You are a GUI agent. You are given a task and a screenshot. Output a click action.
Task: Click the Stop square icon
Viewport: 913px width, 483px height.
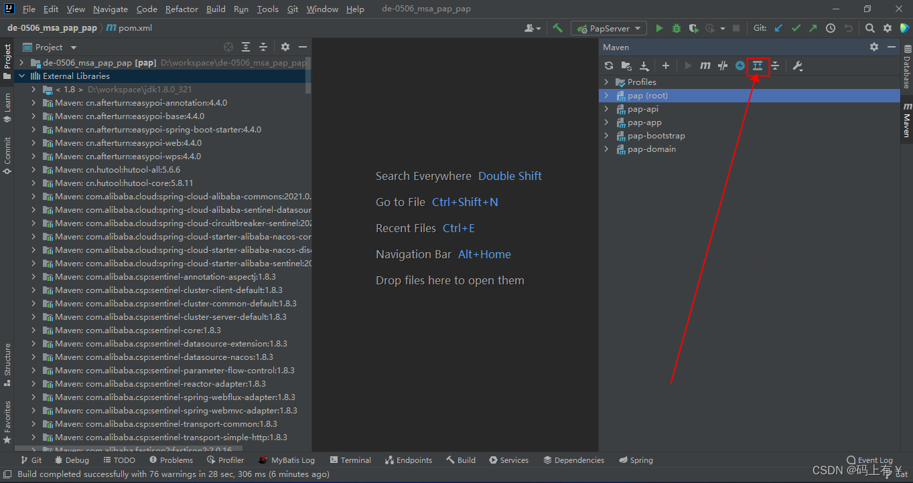736,28
